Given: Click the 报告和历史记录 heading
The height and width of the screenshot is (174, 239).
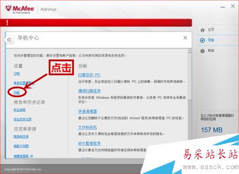Looking at the screenshot, I should (x=29, y=102).
